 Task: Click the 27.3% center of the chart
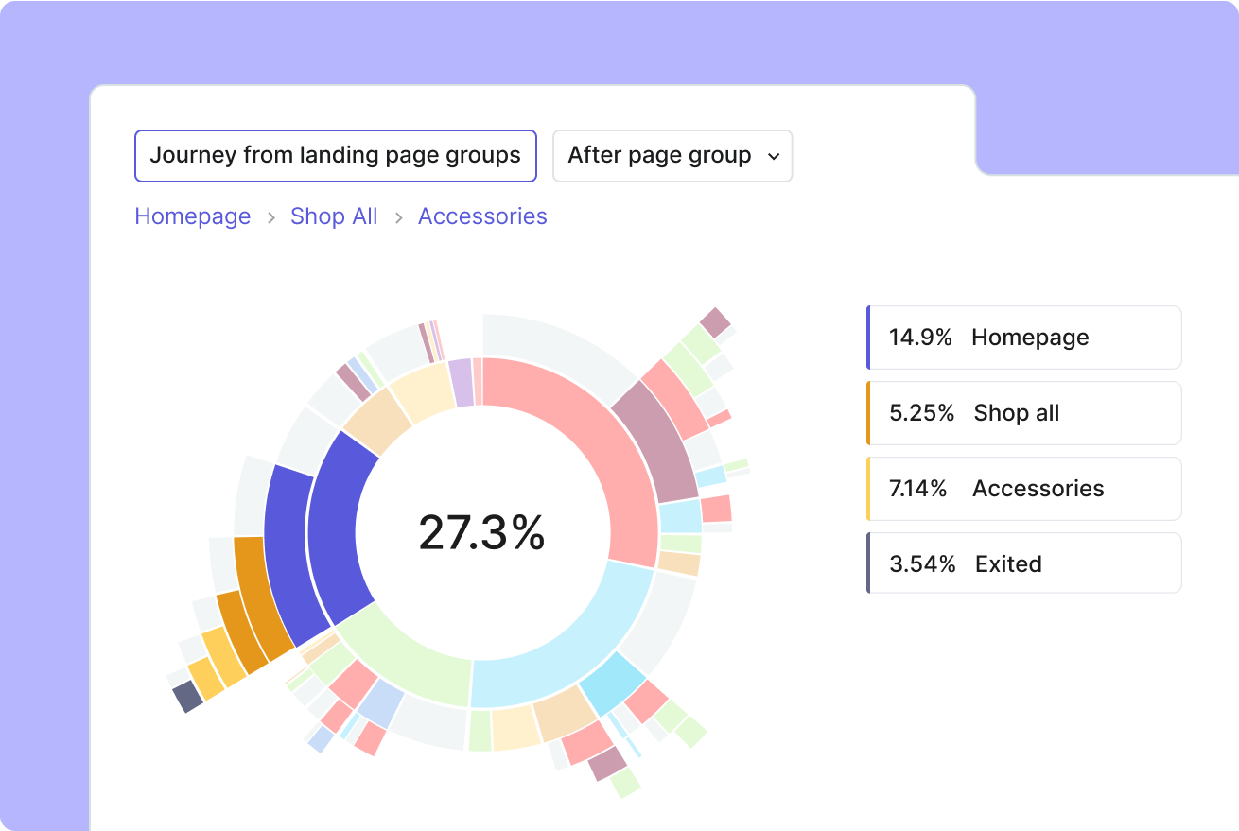482,532
